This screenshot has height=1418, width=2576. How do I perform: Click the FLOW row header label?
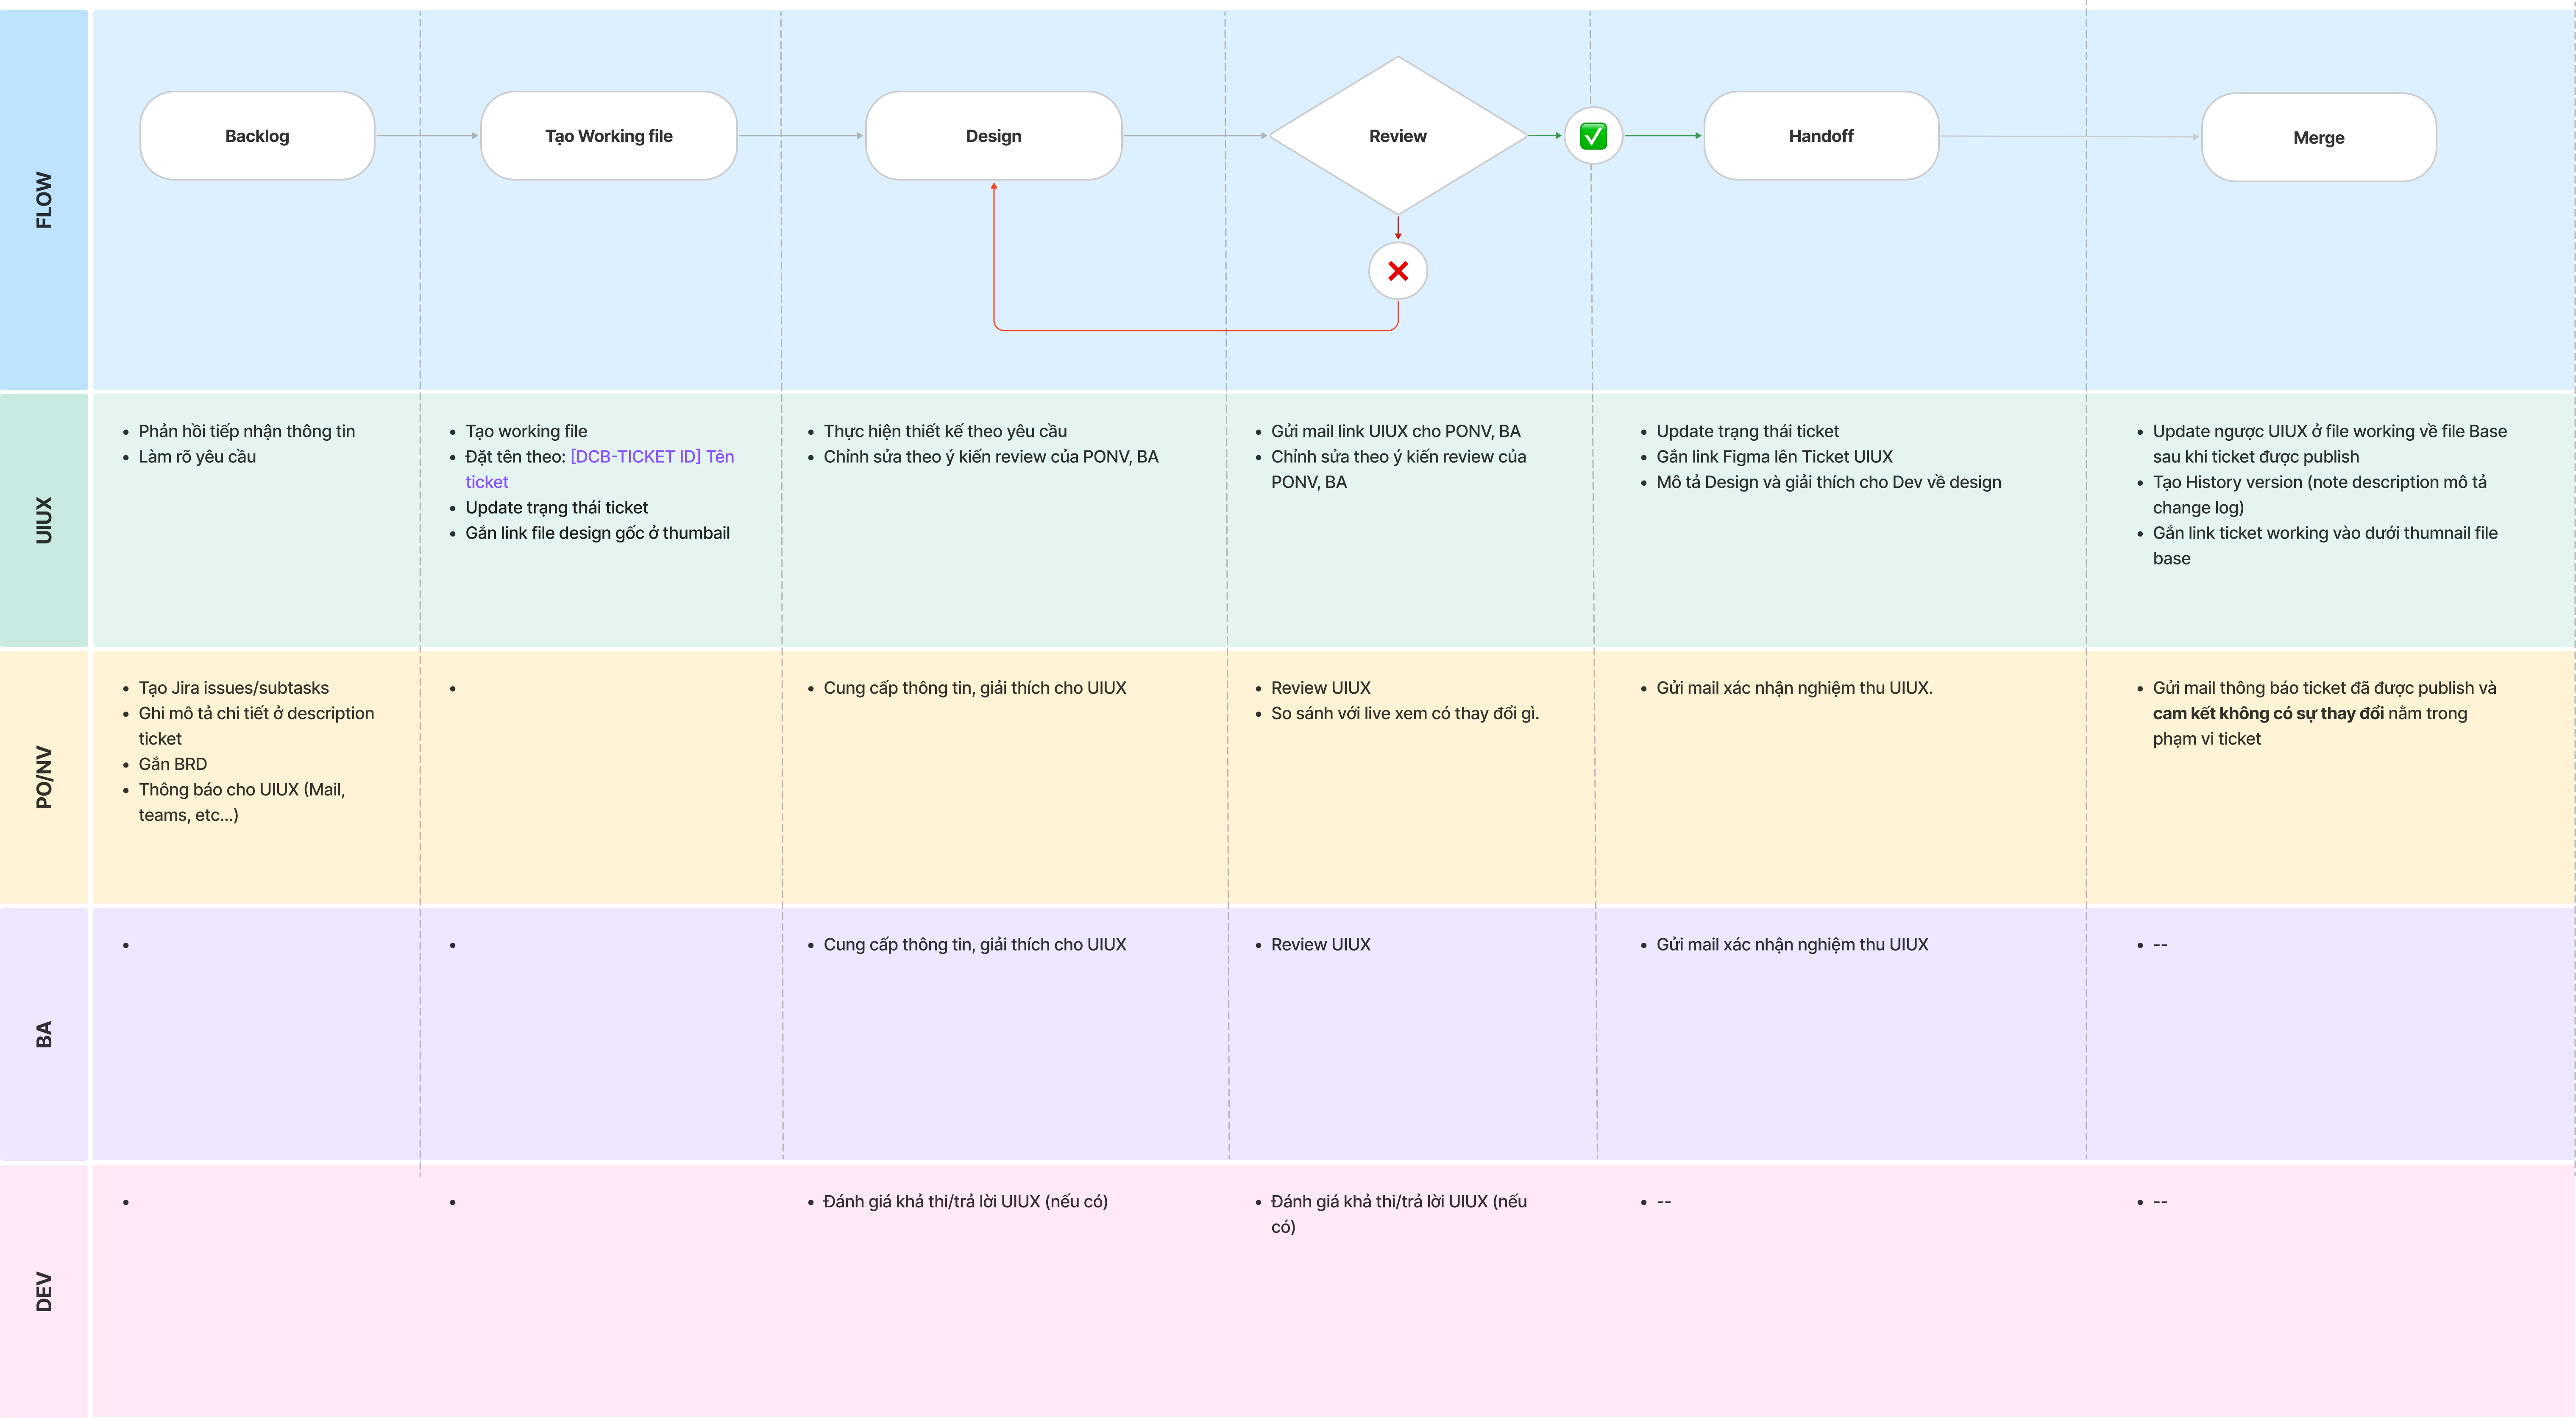(44, 200)
